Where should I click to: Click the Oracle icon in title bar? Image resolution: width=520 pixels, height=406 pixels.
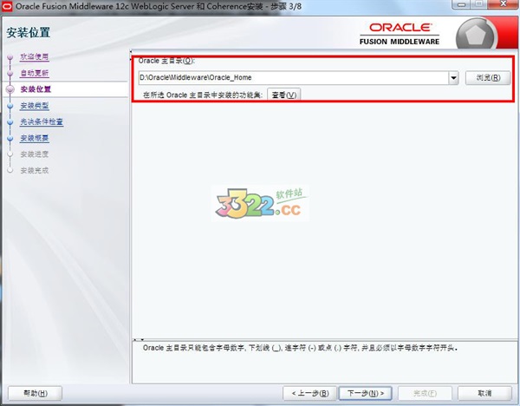[x=7, y=6]
